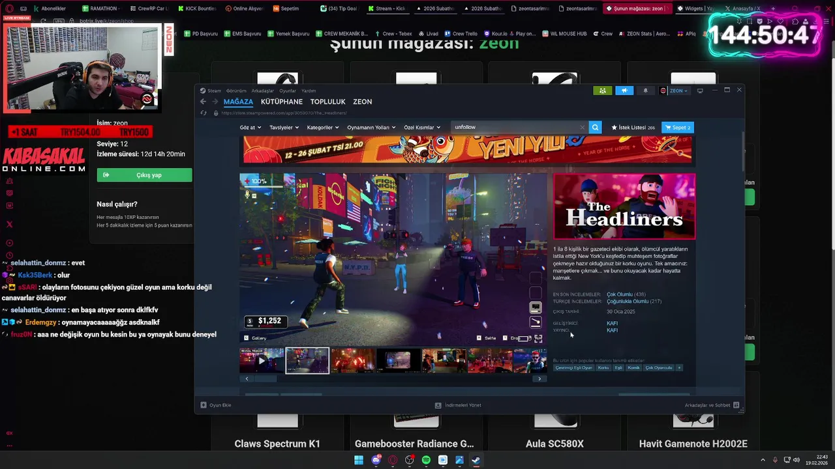Open the Çok Olumlu recent reviews link

click(618, 294)
